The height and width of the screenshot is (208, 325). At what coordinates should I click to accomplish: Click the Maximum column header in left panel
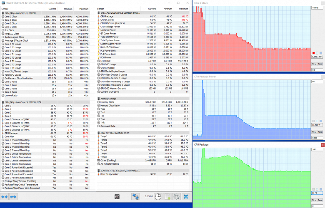(x=84, y=9)
